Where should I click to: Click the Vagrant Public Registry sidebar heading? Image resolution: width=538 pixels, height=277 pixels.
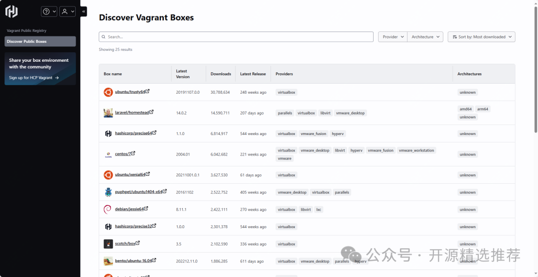click(26, 30)
